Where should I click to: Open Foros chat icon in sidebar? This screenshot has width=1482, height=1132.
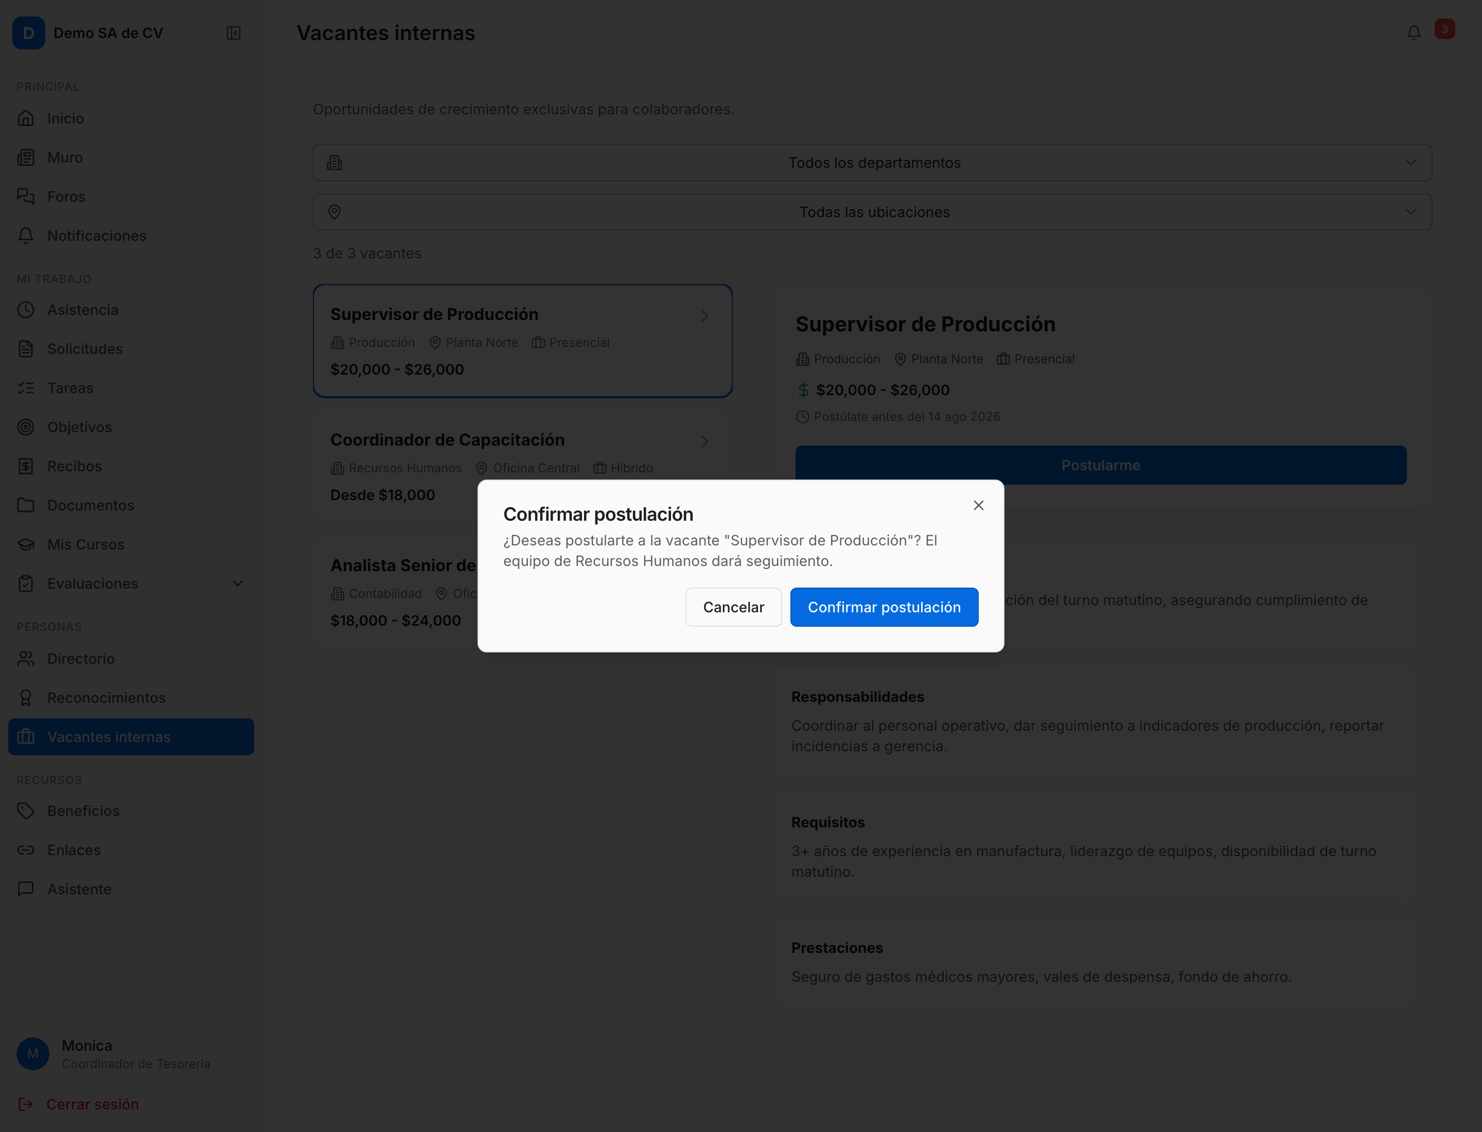26,197
